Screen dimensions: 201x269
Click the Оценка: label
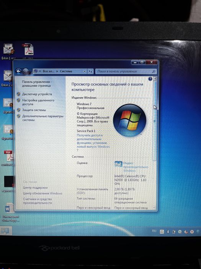coord(82,163)
